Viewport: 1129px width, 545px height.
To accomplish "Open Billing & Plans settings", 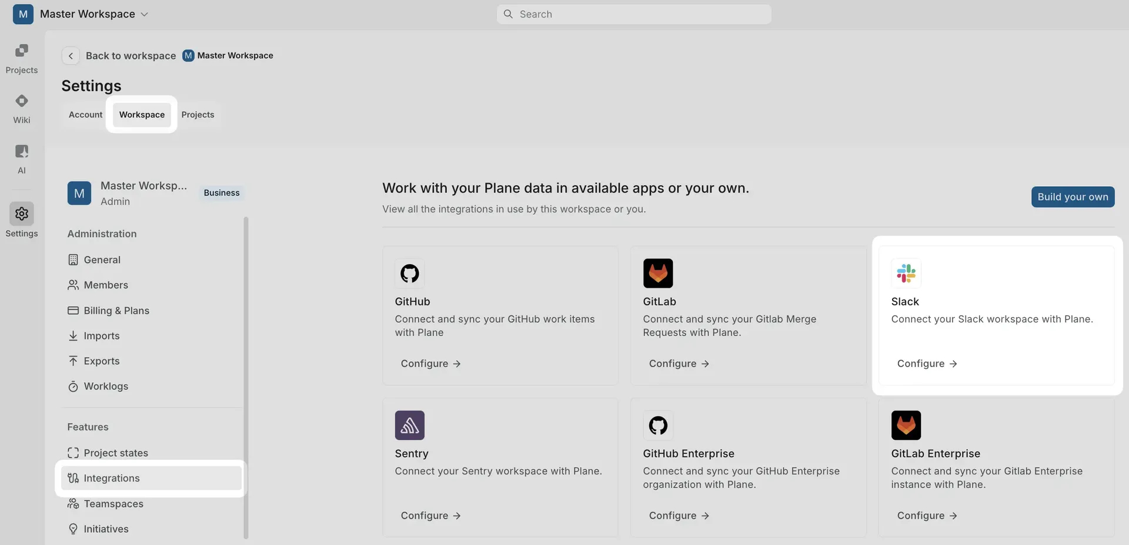I will 152,311.
